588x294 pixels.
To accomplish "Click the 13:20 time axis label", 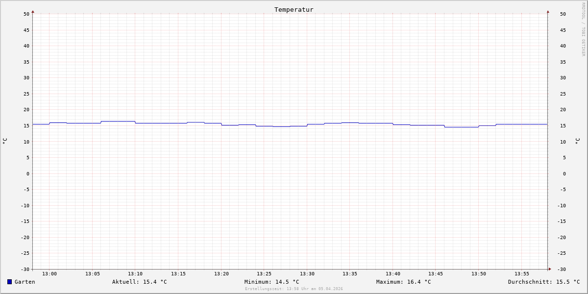I will [221, 274].
